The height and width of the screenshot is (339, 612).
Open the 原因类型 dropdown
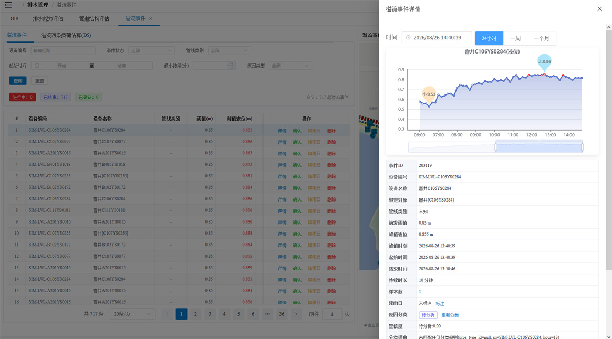click(x=290, y=66)
